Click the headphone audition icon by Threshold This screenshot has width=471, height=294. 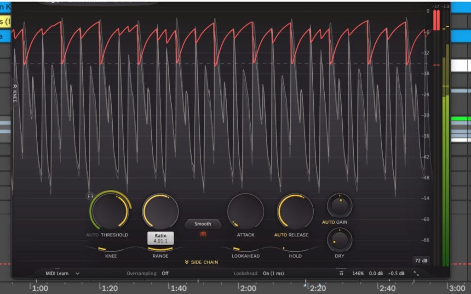click(x=90, y=196)
